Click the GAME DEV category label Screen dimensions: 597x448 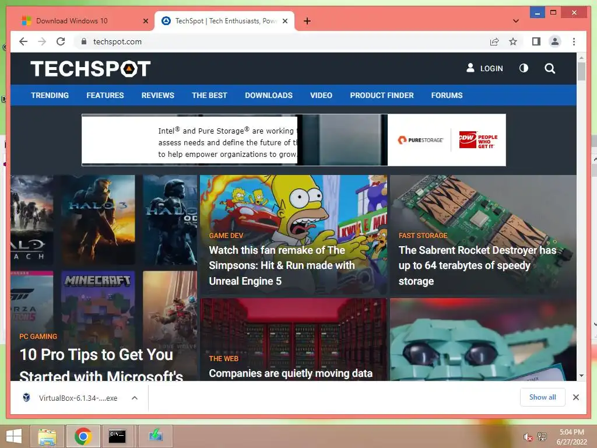[x=226, y=236]
